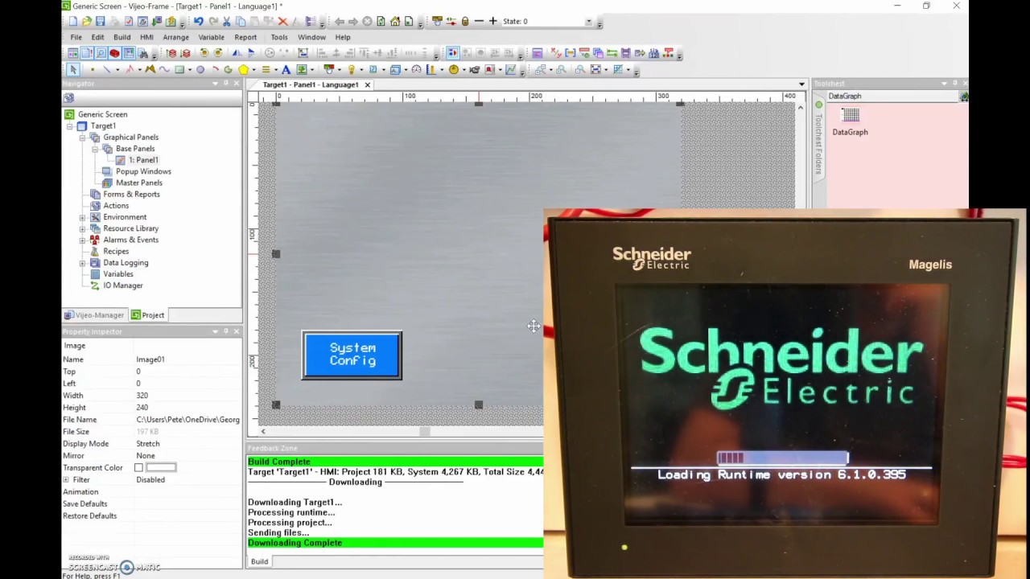This screenshot has width=1030, height=579.
Task: Open the Arrange menu
Action: (x=175, y=37)
